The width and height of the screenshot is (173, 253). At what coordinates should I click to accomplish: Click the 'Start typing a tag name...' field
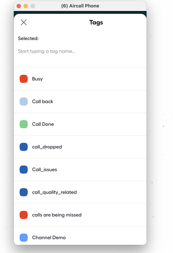click(x=47, y=51)
